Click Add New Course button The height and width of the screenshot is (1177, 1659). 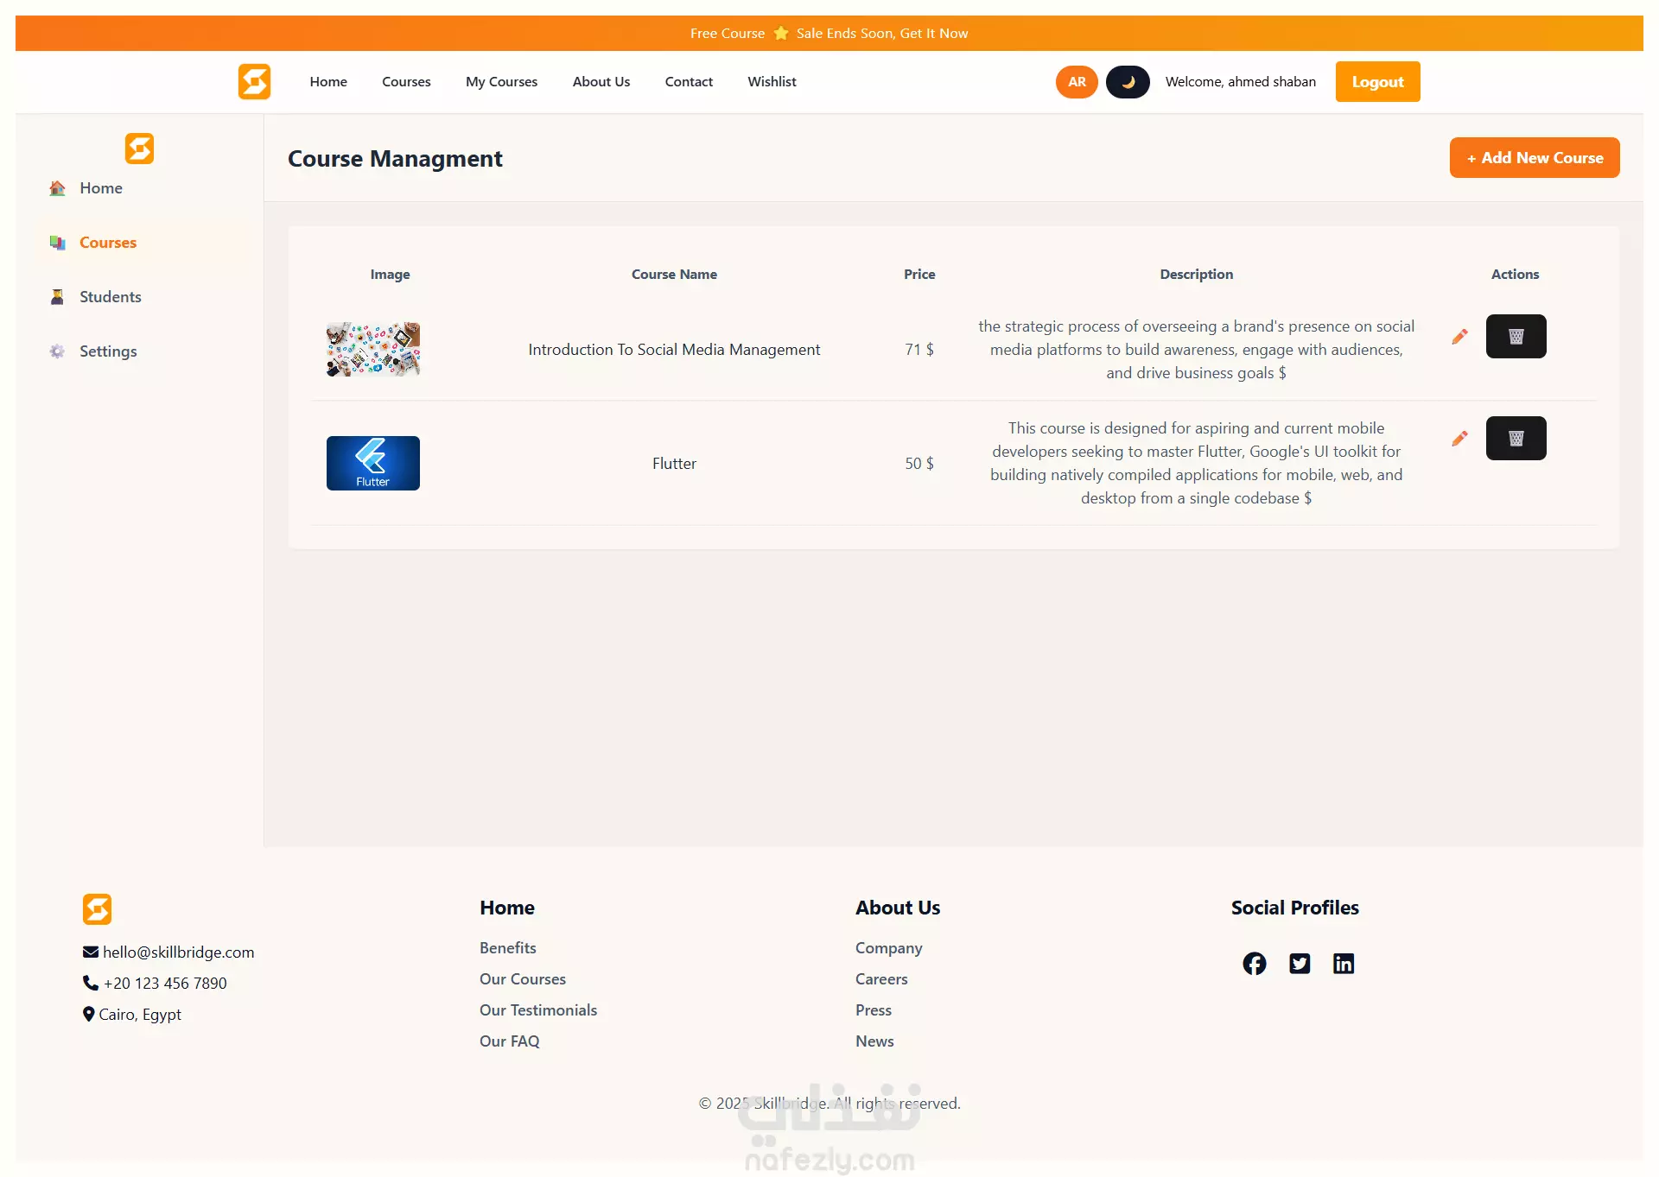(x=1534, y=158)
